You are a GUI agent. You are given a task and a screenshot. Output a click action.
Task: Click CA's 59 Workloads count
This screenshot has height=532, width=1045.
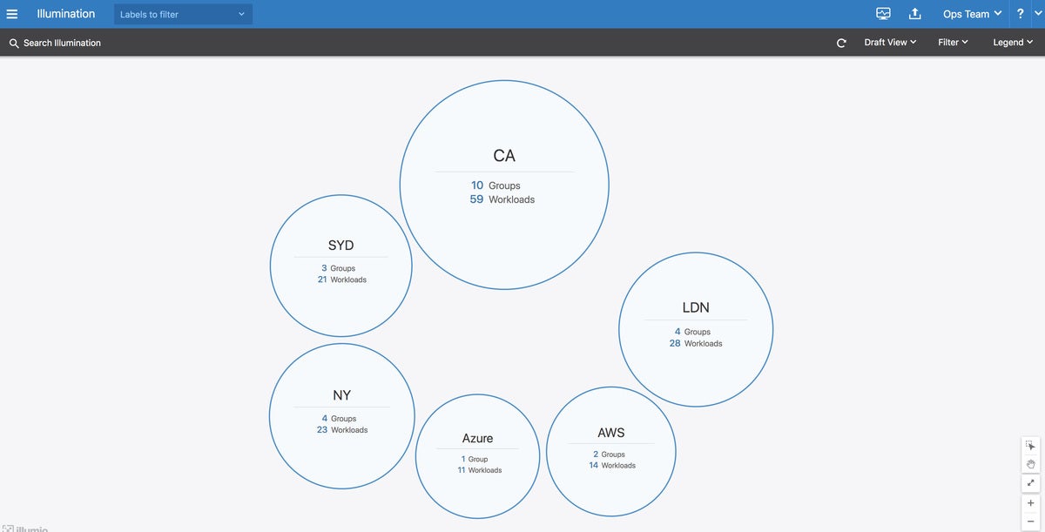pyautogui.click(x=502, y=199)
